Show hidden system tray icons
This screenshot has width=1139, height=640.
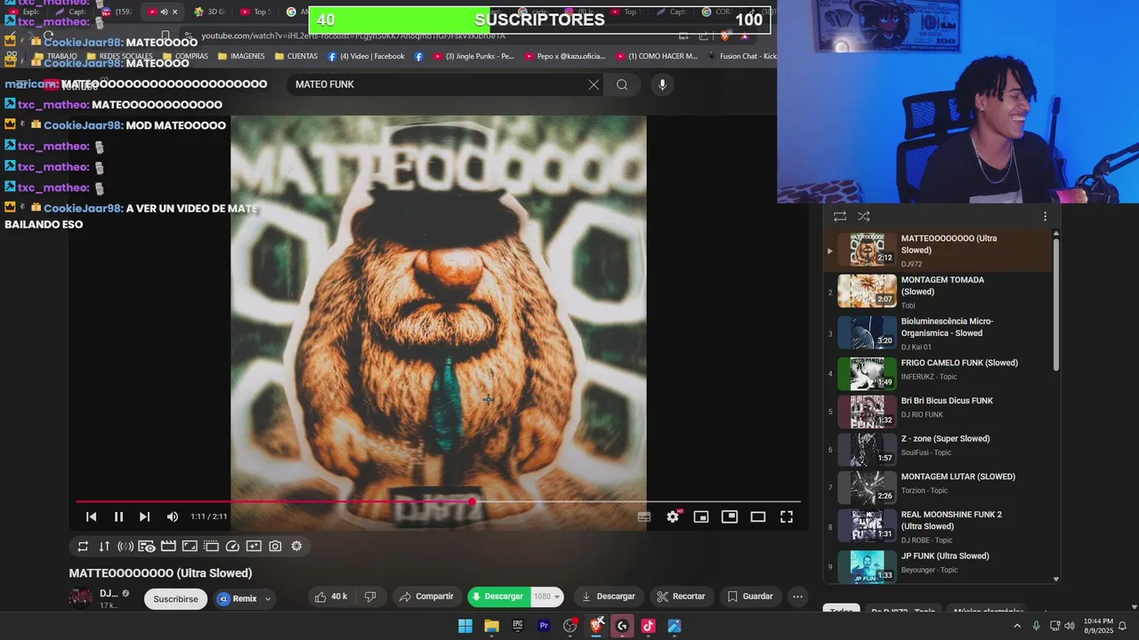pos(1017,626)
